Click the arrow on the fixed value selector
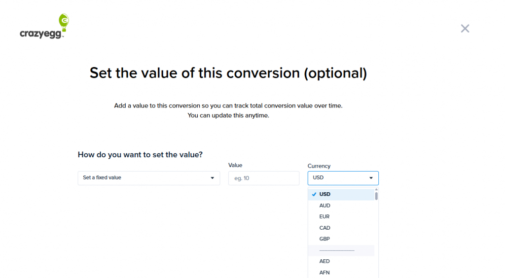This screenshot has height=278, width=505. tap(212, 178)
